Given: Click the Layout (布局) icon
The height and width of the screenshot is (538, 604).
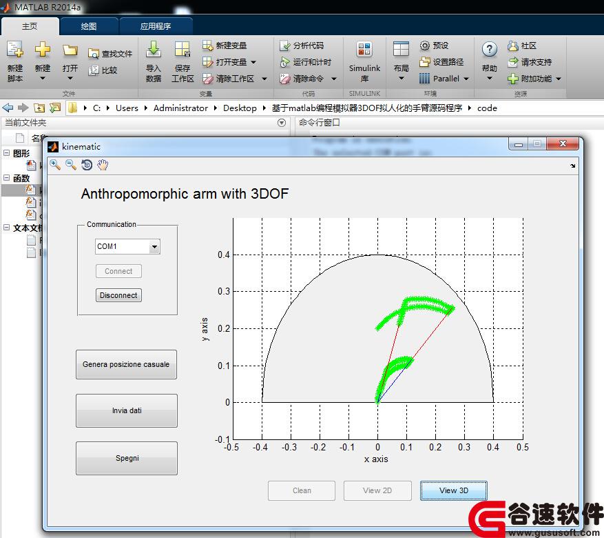Looking at the screenshot, I should 401,49.
